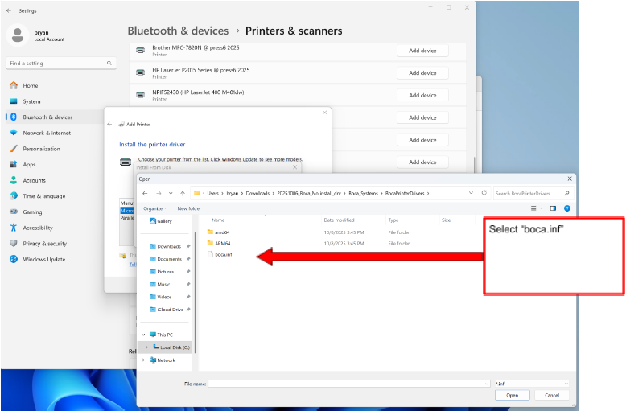626x411 pixels.
Task: Click bryan in the breadcrumb path
Action: click(x=233, y=193)
